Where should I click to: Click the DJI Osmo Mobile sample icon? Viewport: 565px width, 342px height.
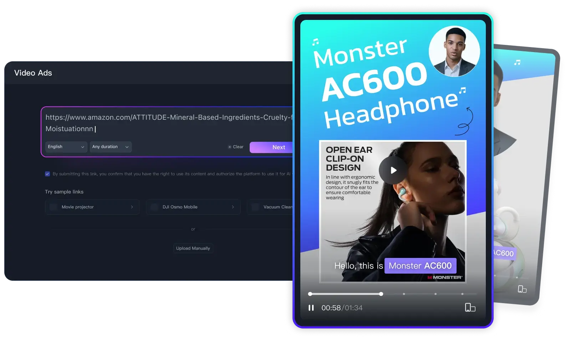pyautogui.click(x=154, y=207)
